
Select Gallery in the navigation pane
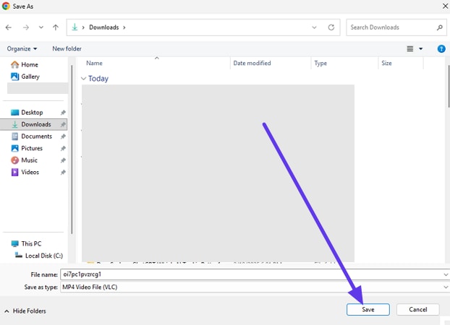[x=25, y=77]
